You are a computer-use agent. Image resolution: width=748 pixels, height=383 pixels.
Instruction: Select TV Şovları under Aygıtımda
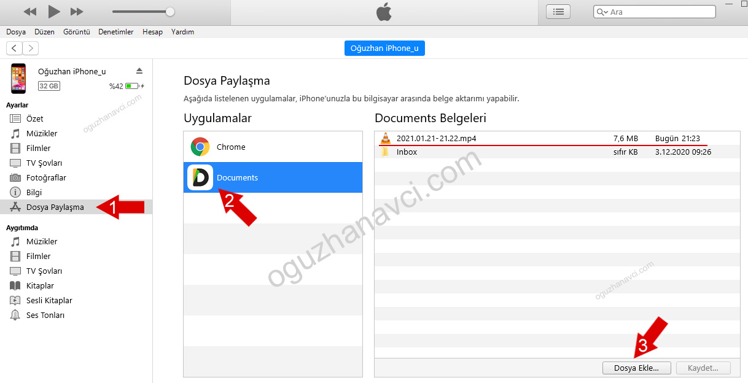[76, 271]
